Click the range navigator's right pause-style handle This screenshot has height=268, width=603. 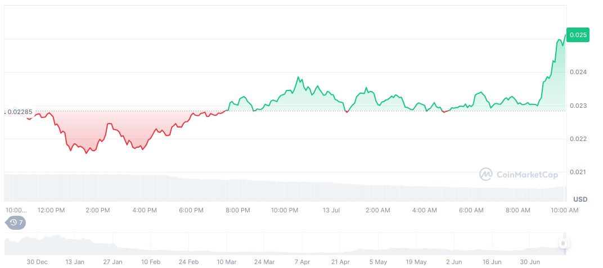click(563, 243)
